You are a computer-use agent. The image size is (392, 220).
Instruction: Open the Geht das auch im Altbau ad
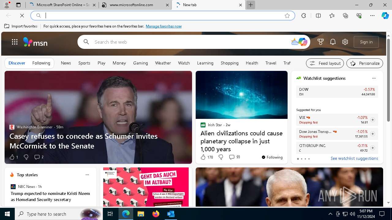click(x=146, y=187)
